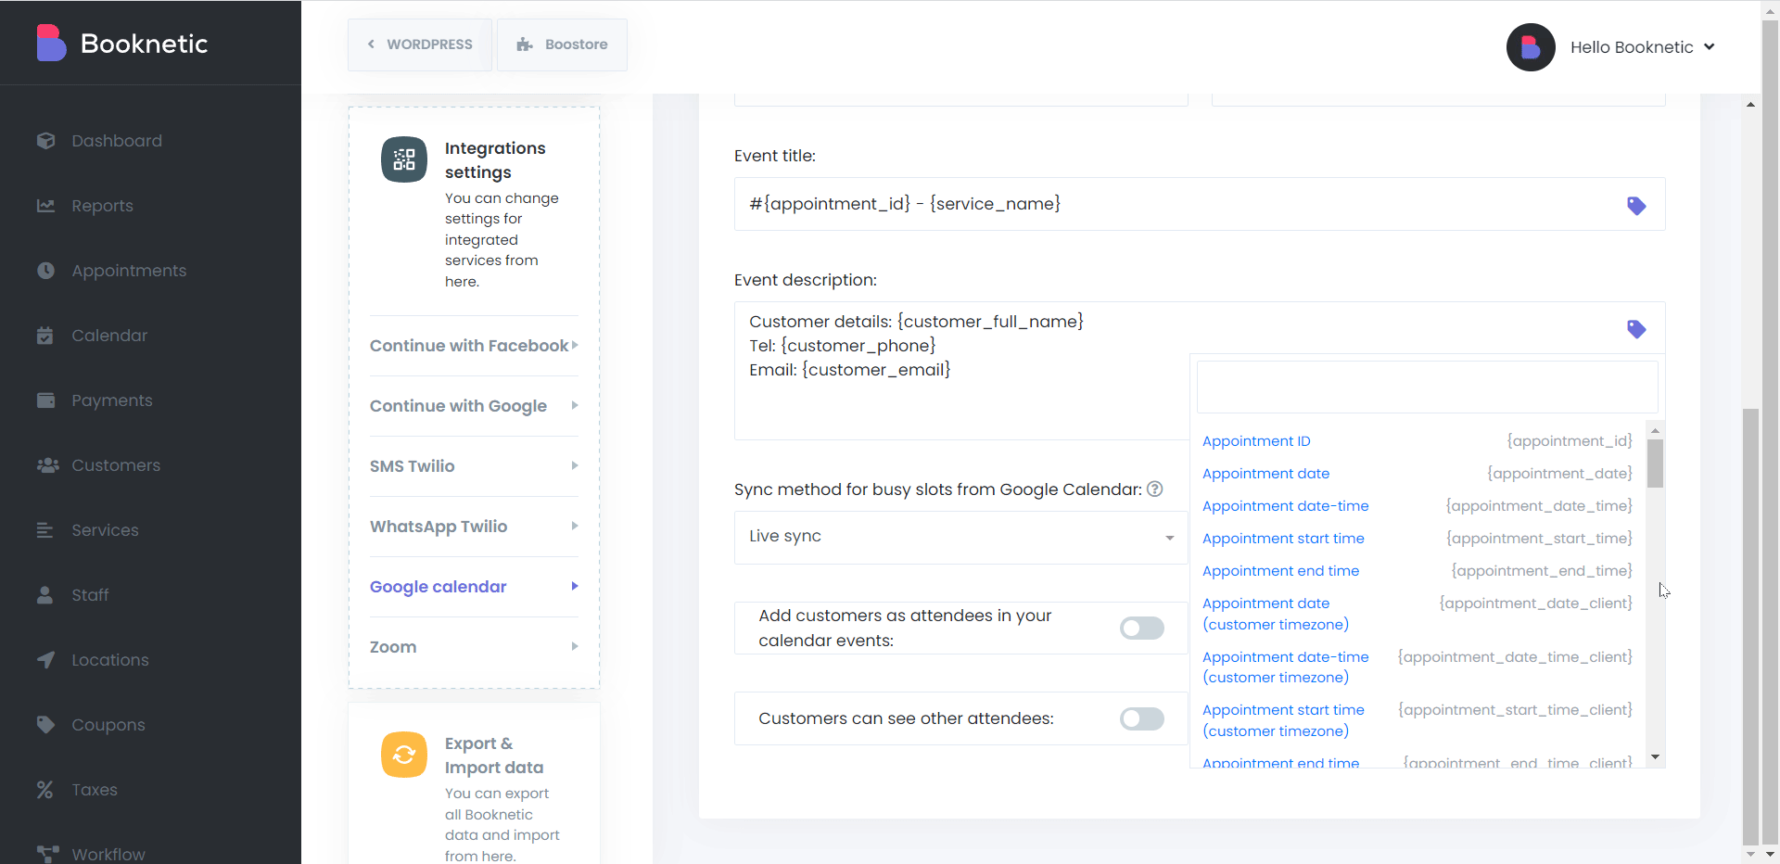This screenshot has width=1780, height=864.
Task: Expand SMS Twilio settings
Action: (x=474, y=466)
